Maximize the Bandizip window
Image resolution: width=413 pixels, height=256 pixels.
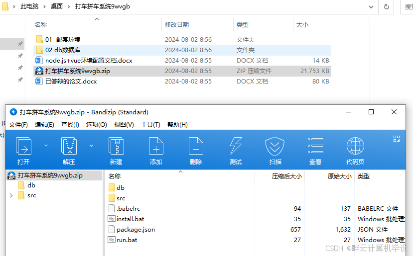[371, 112]
